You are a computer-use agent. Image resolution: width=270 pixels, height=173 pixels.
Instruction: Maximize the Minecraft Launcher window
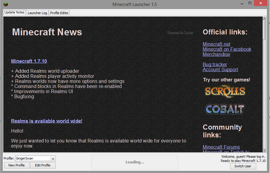(250, 3)
